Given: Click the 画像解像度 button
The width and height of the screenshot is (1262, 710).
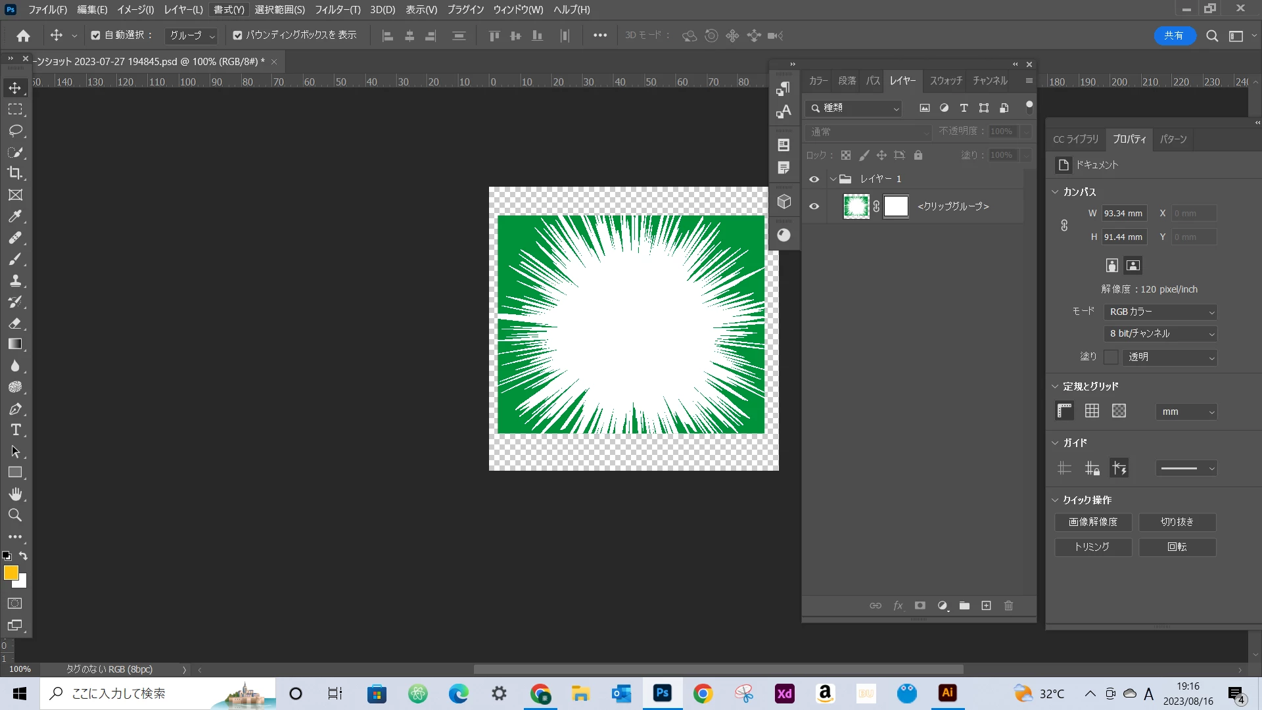Looking at the screenshot, I should [x=1092, y=522].
